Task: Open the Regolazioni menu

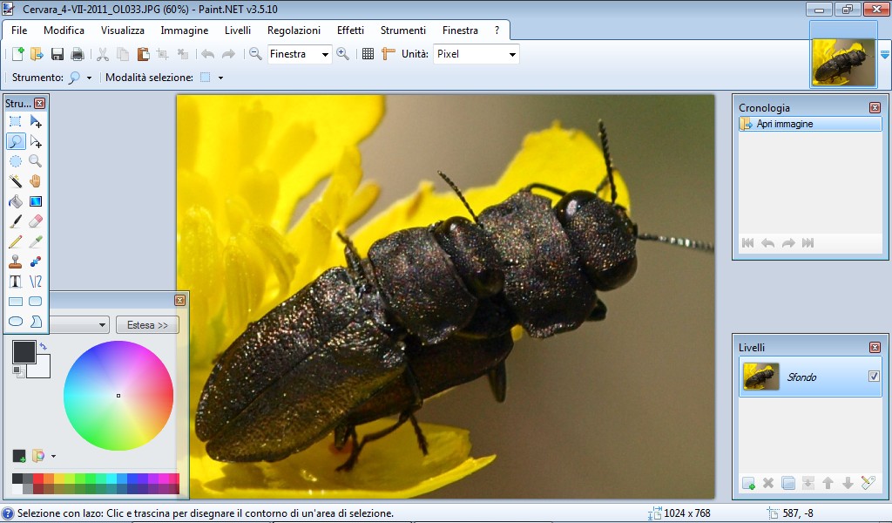Action: (294, 31)
